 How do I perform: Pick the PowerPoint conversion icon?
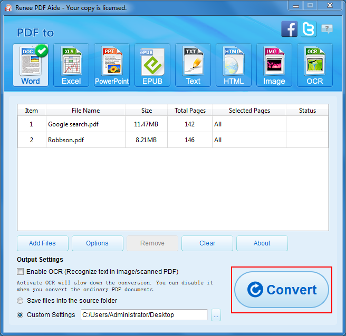(112, 65)
